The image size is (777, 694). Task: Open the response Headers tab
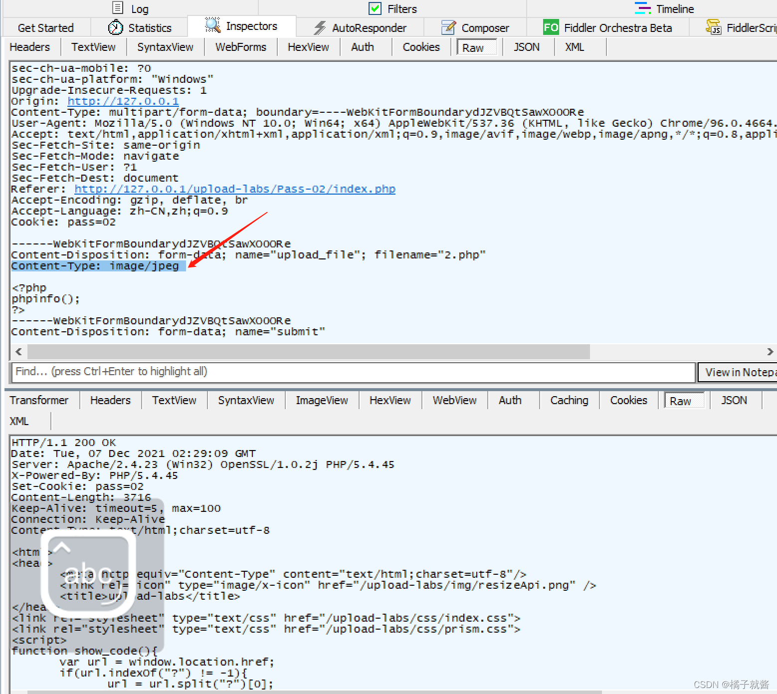tap(110, 400)
